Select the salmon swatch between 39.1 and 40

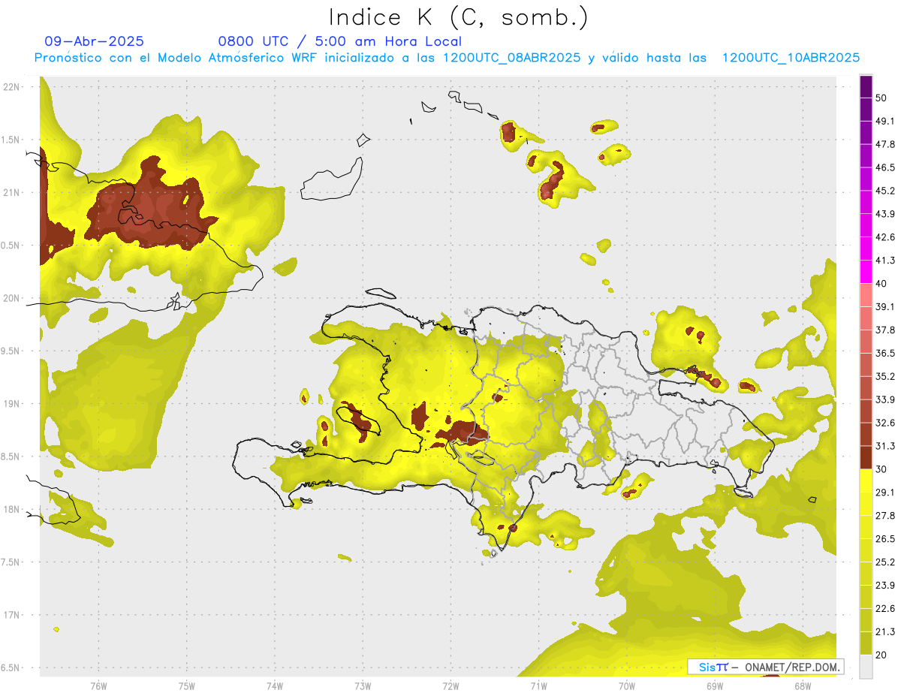click(x=866, y=295)
